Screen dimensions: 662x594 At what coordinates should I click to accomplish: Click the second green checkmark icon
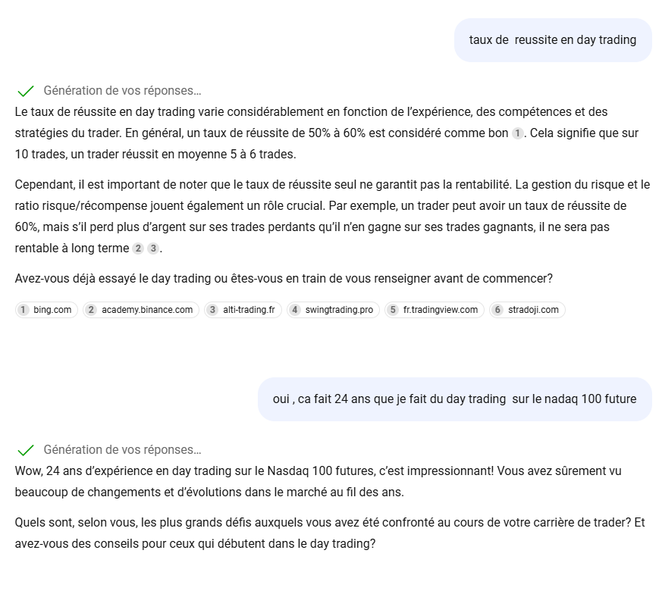25,450
